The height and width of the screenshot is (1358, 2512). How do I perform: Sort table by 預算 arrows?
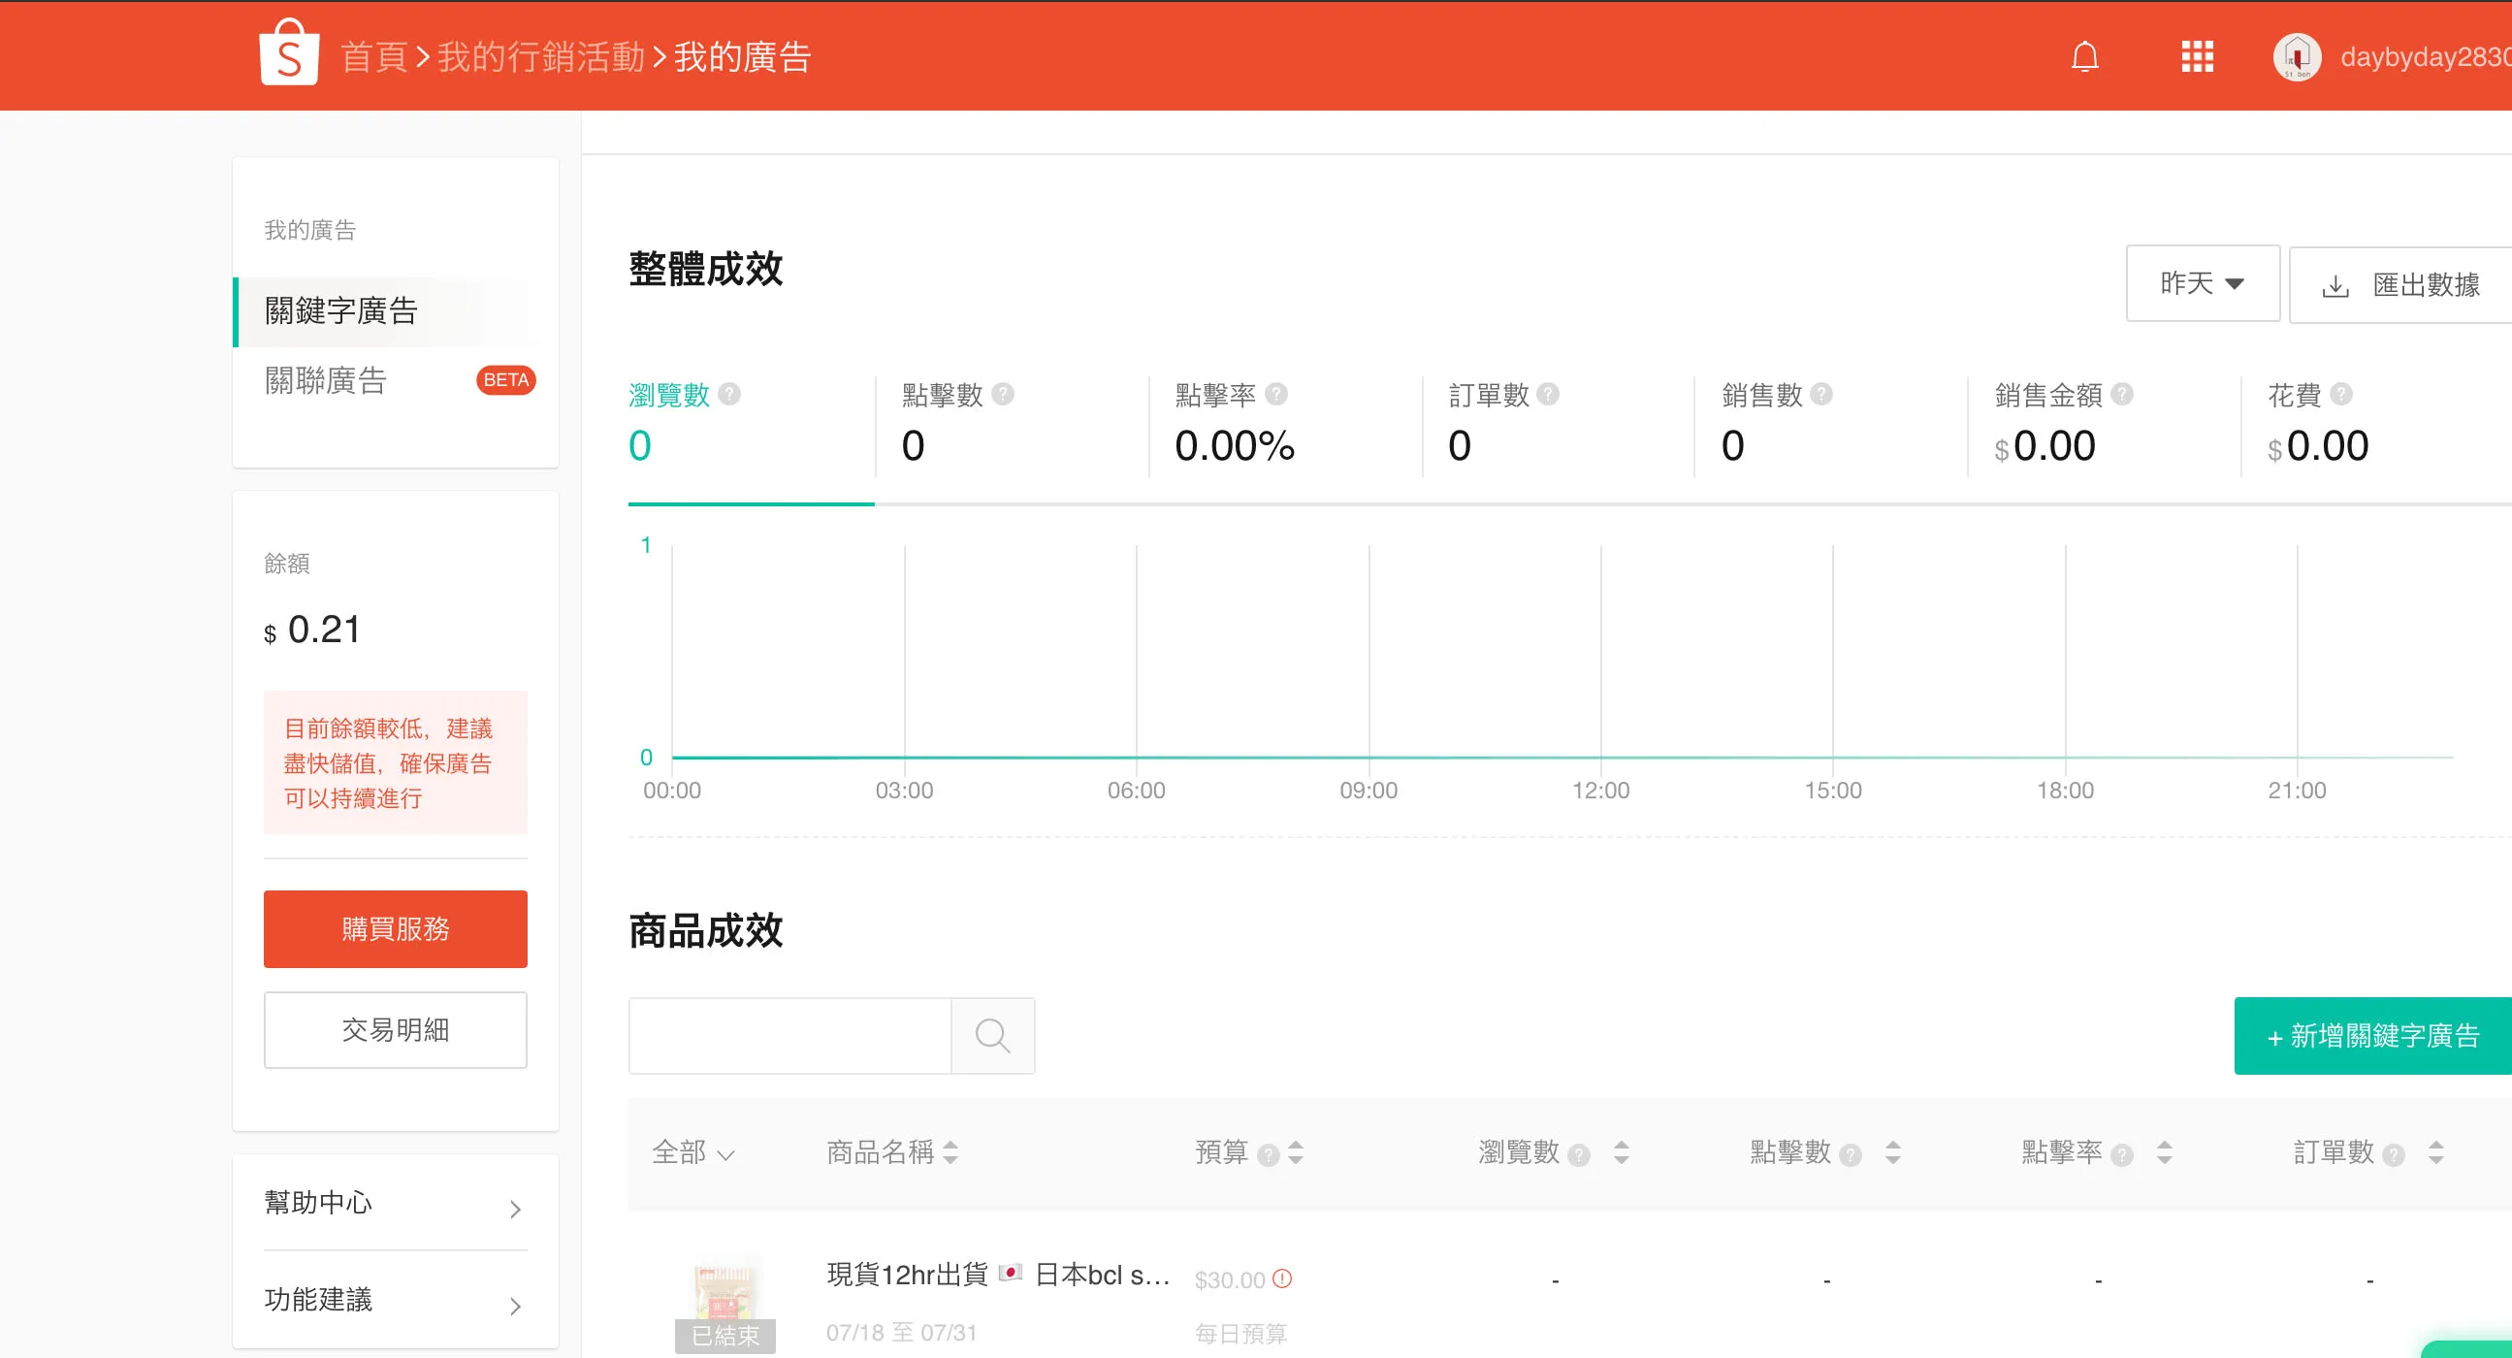click(1295, 1152)
